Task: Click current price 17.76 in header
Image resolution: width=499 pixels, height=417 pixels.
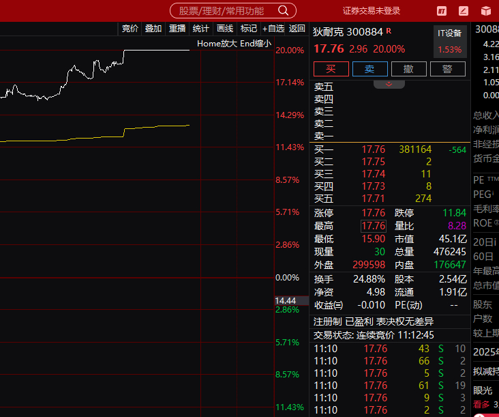Action: [x=329, y=48]
